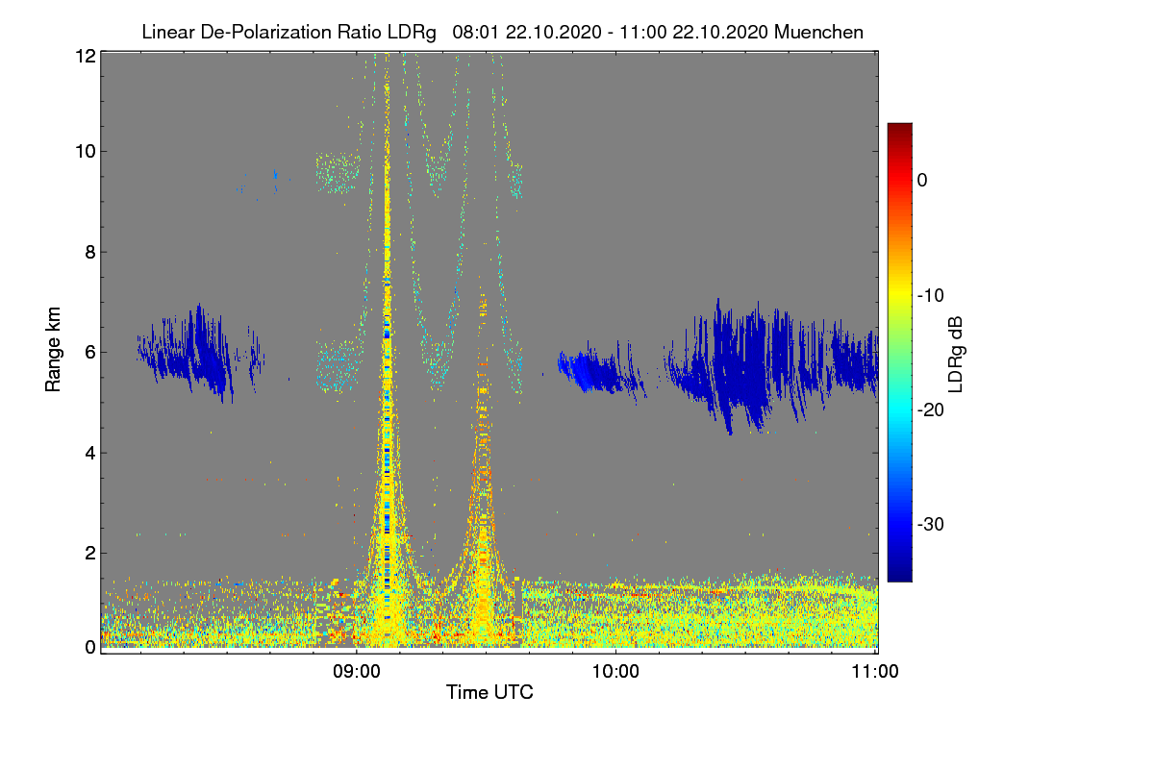1154x769 pixels.
Task: Click the '2' range tick label
Action: (x=89, y=553)
